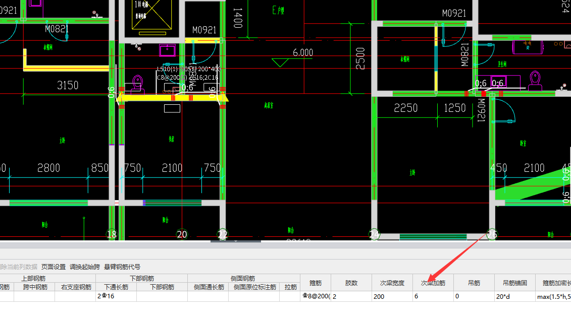The width and height of the screenshot is (571, 320).
Task: Click axis bubble number 24
Action: pyautogui.click(x=374, y=234)
